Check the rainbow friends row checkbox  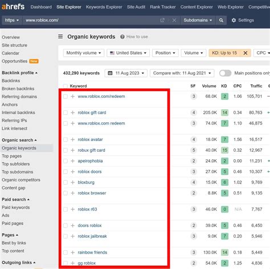[x=66, y=253]
